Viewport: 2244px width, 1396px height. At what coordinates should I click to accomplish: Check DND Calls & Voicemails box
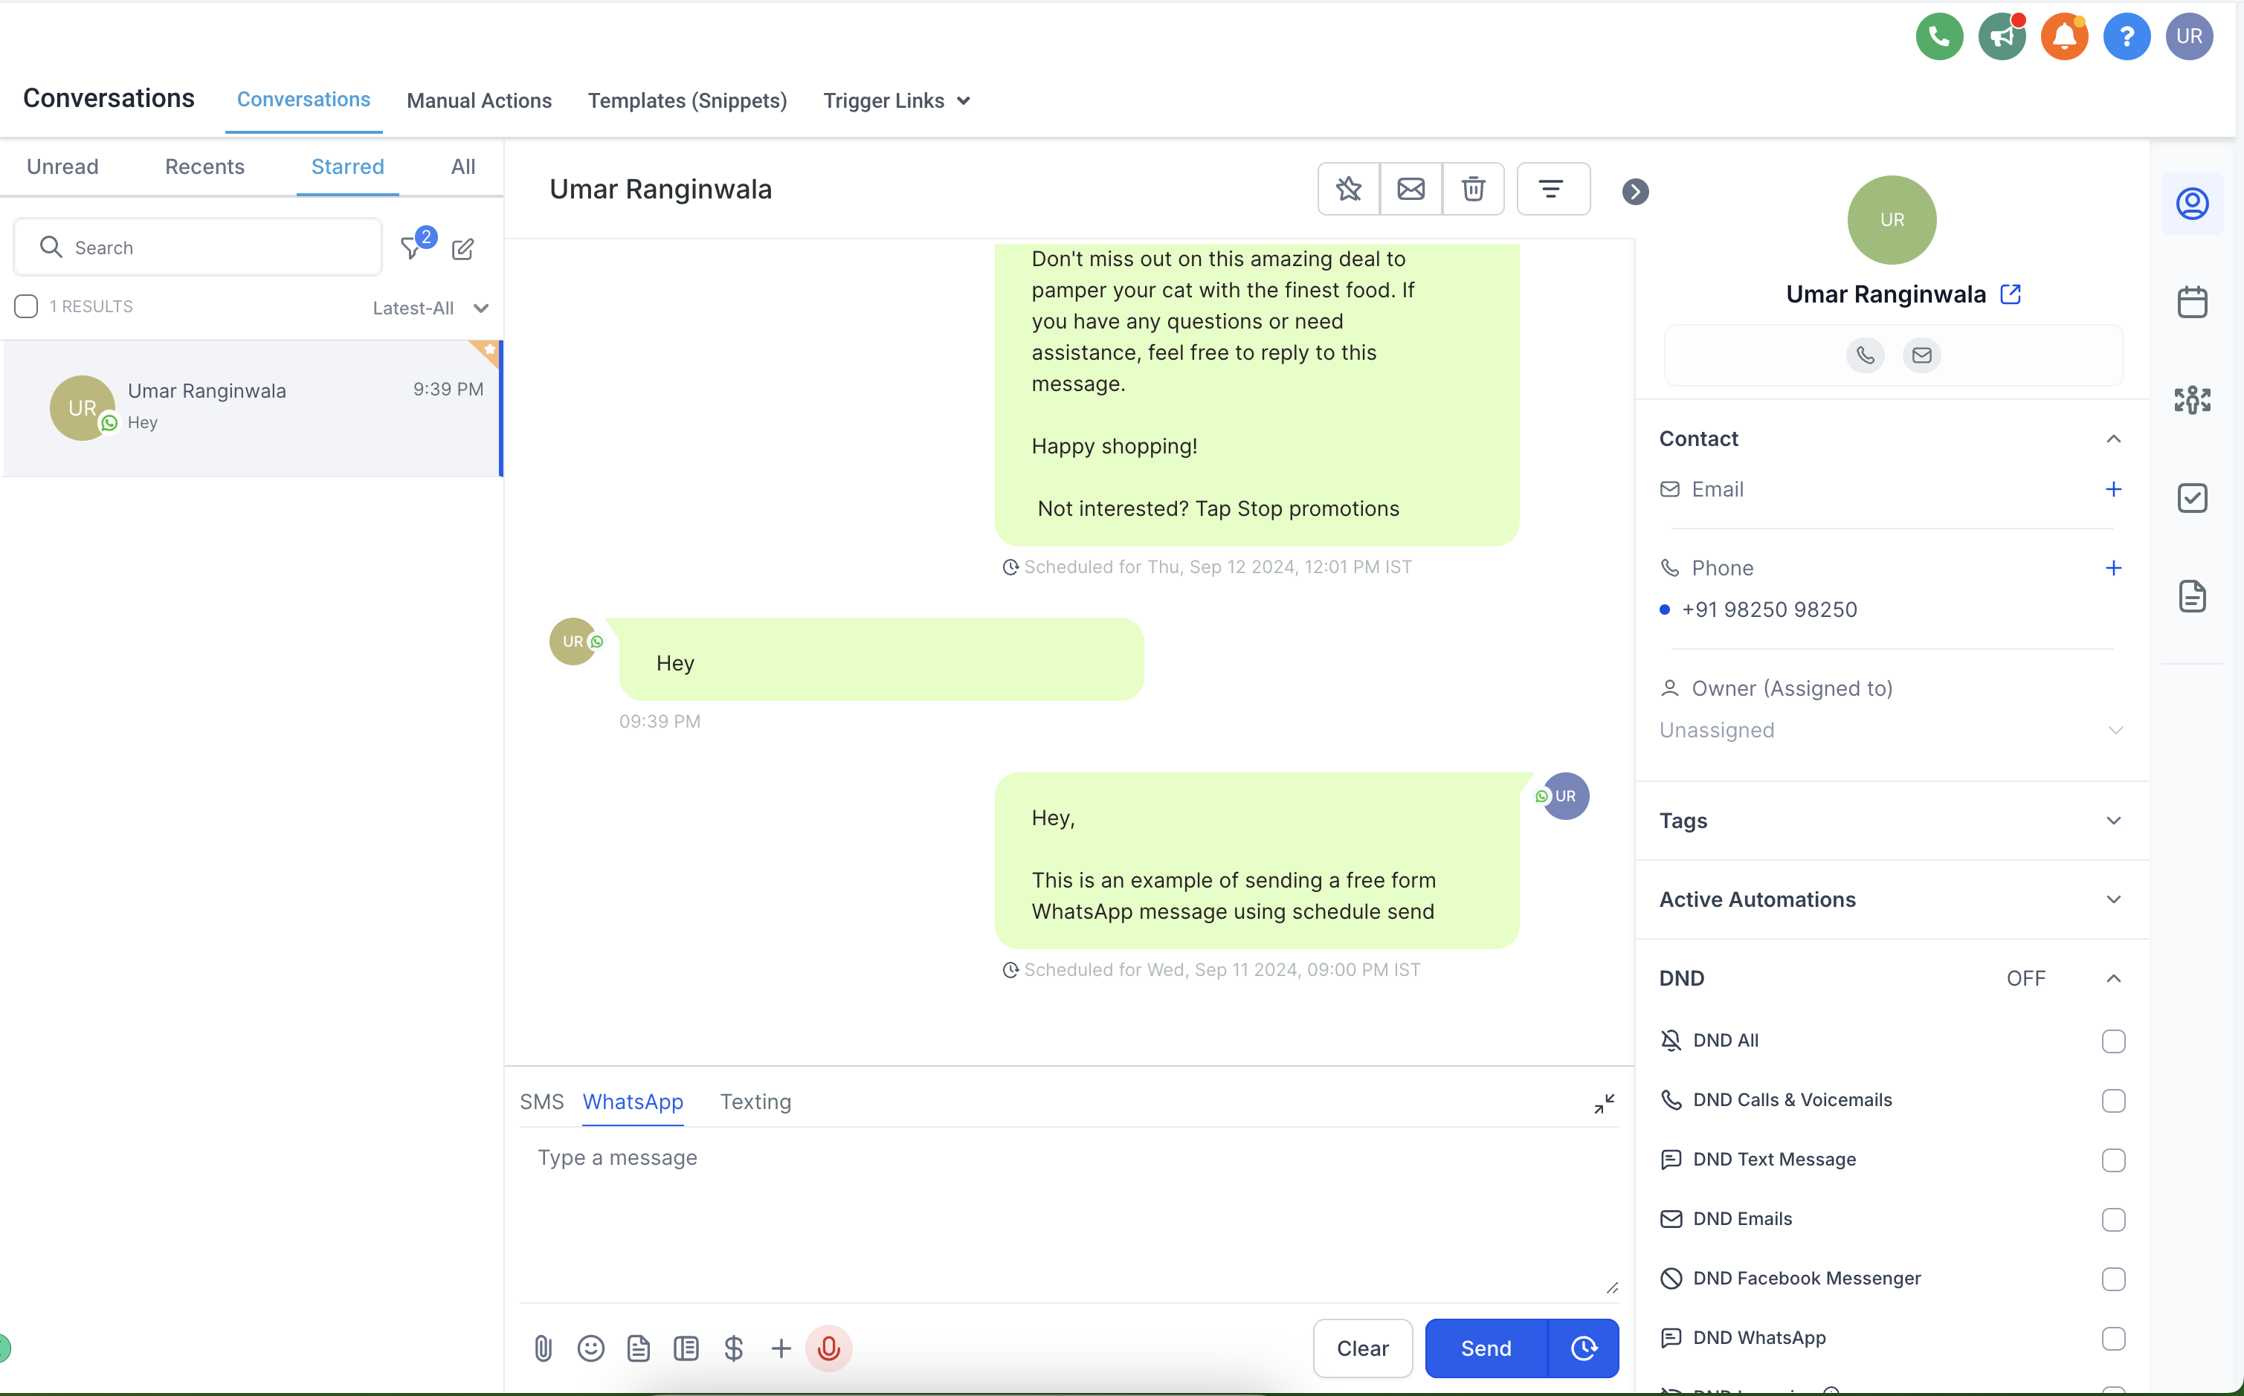coord(2113,1101)
